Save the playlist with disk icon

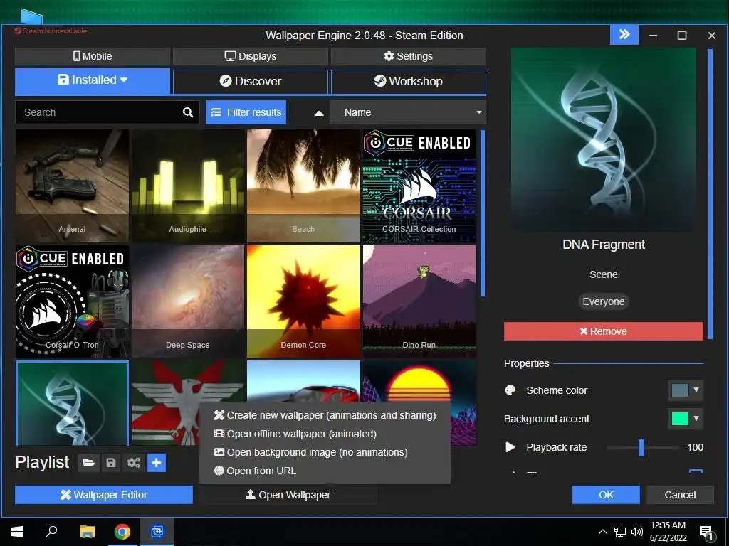point(110,463)
